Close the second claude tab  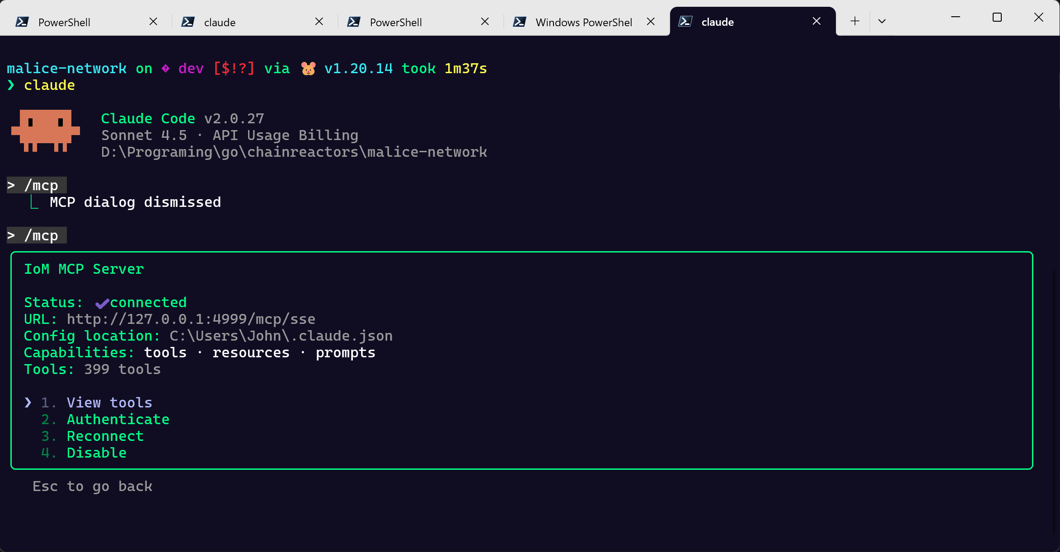pyautogui.click(x=319, y=22)
